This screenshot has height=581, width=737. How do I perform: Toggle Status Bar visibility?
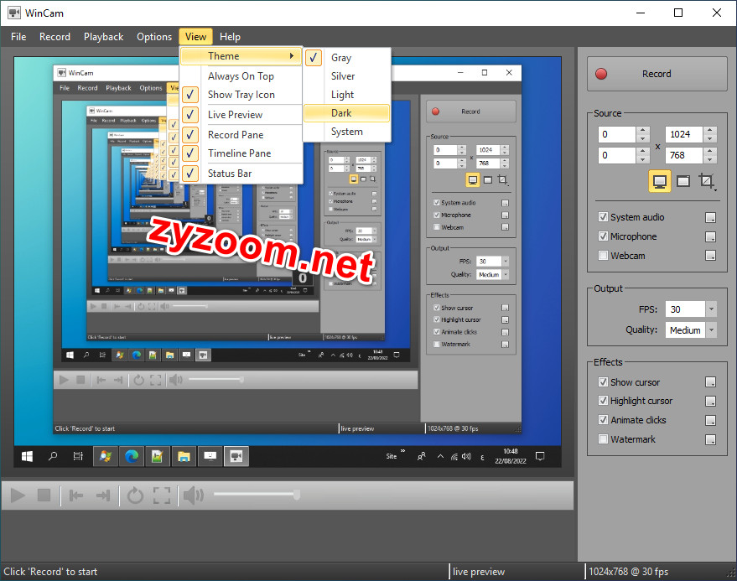click(x=241, y=174)
